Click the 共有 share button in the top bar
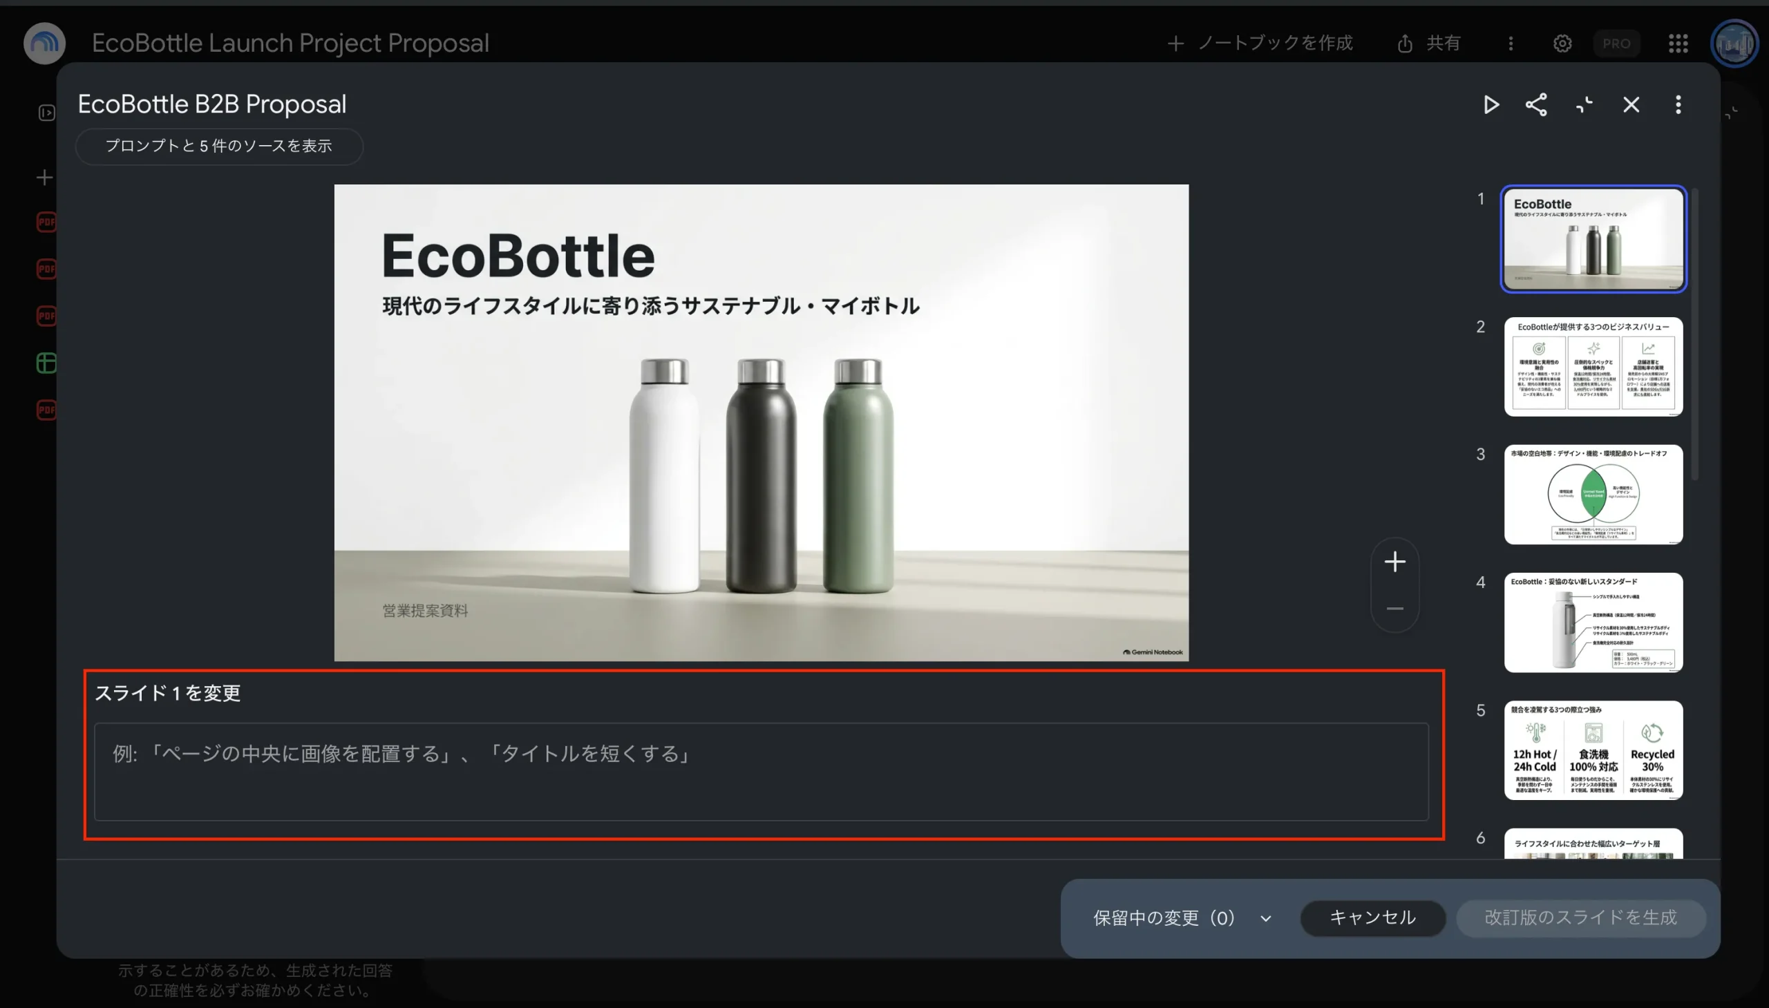1769x1008 pixels. [1428, 44]
